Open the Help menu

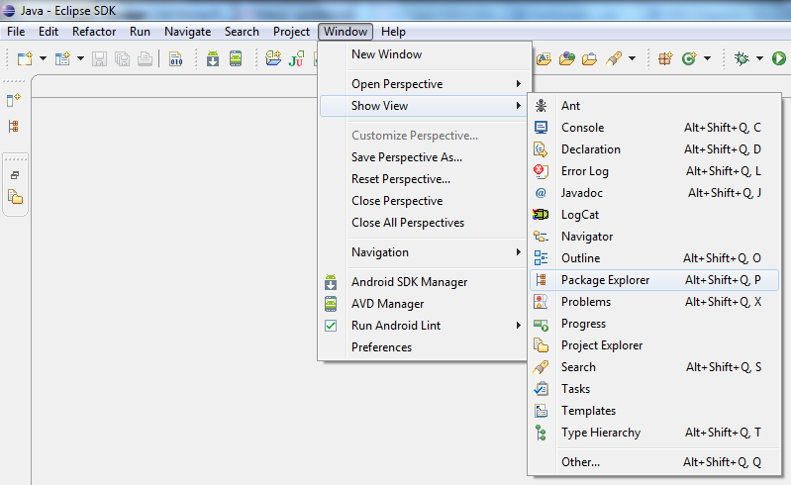(x=393, y=32)
